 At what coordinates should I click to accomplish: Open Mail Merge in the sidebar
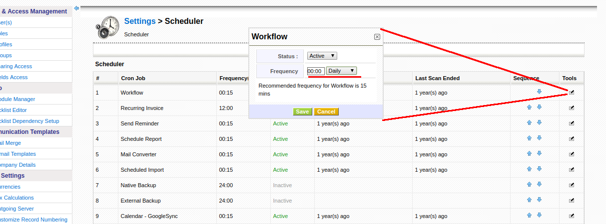pos(10,143)
